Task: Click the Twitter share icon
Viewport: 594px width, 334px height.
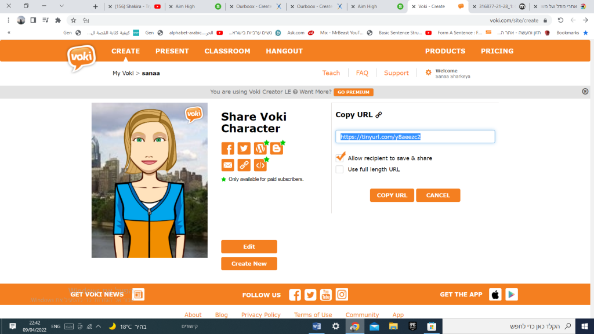Action: [244, 148]
